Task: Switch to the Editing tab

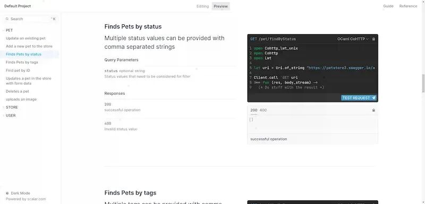Action: coord(202,6)
